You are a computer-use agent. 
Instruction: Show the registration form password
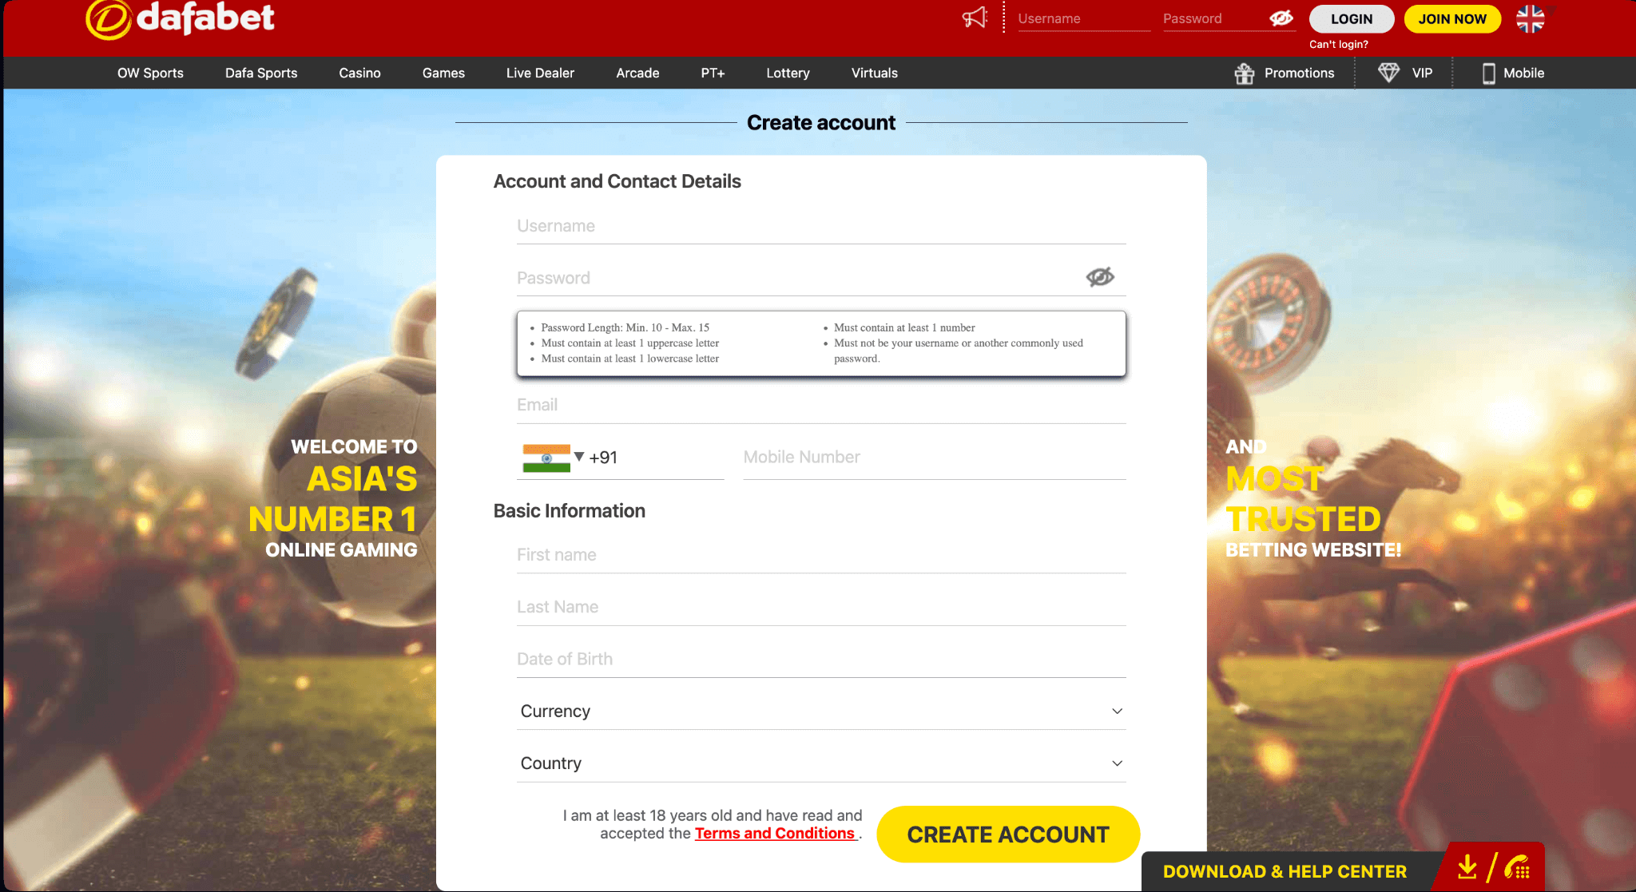point(1100,277)
